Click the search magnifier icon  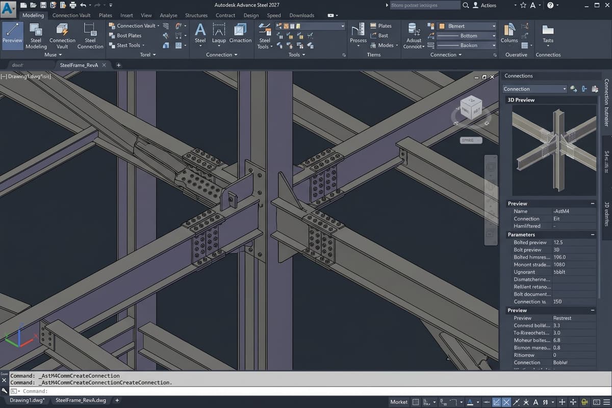pos(466,5)
